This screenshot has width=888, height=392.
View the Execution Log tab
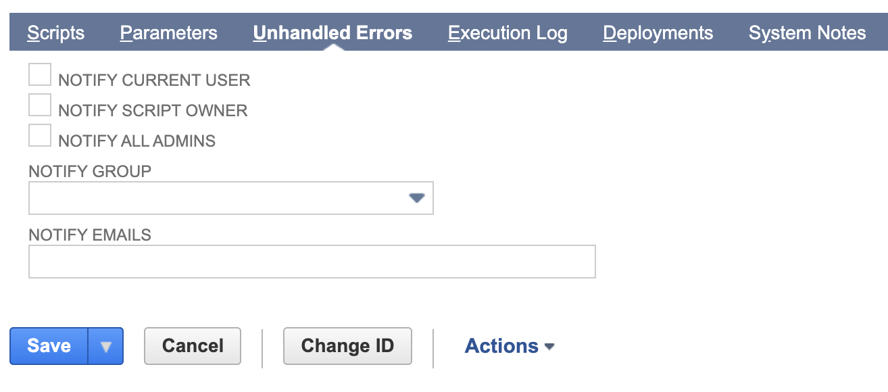(508, 32)
